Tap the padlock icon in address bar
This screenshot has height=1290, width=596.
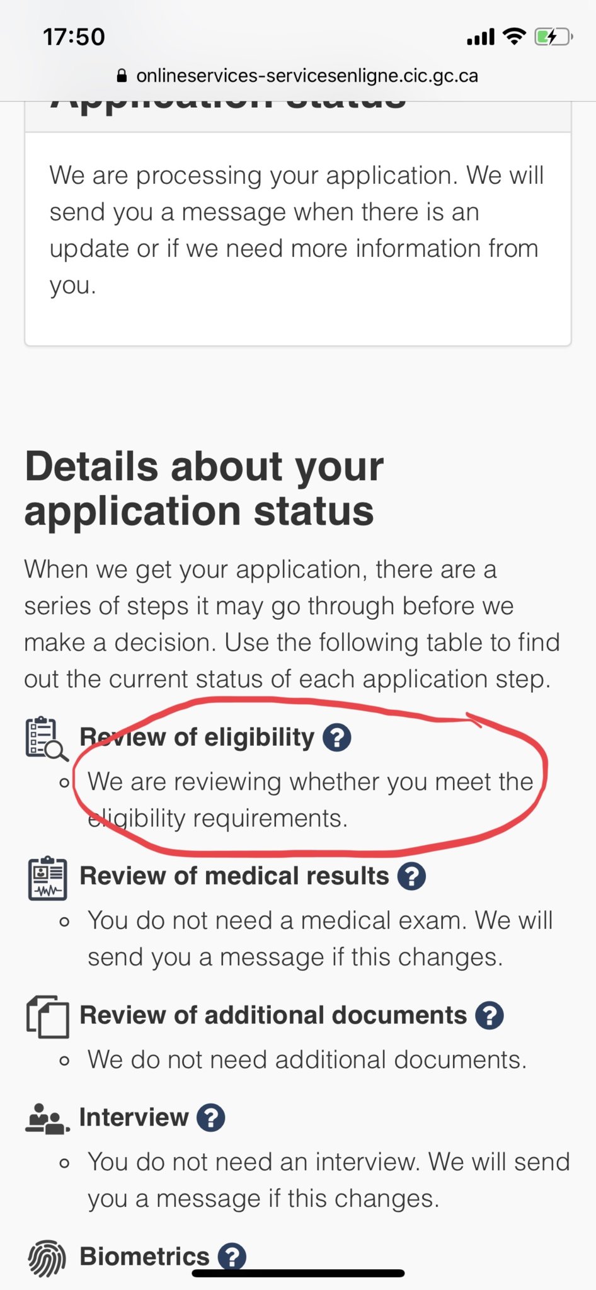(122, 76)
